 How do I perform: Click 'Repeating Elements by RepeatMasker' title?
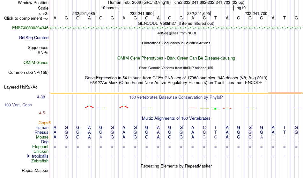176,166
